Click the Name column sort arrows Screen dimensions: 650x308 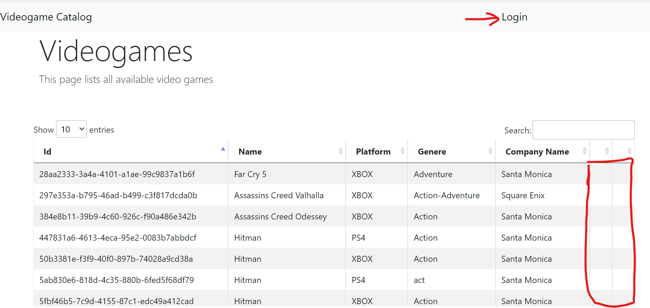(x=340, y=151)
